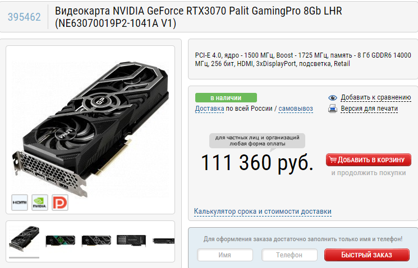Select the third front-view thumbnail
The width and height of the screenshot is (418, 268).
pos(97,241)
